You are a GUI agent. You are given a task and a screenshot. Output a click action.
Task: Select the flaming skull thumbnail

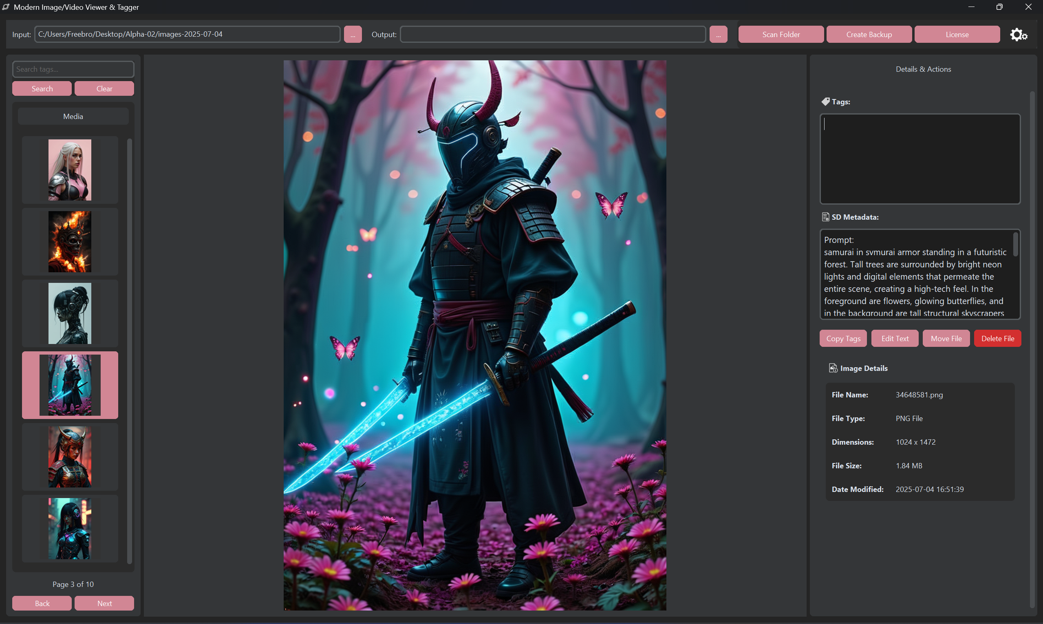point(70,242)
